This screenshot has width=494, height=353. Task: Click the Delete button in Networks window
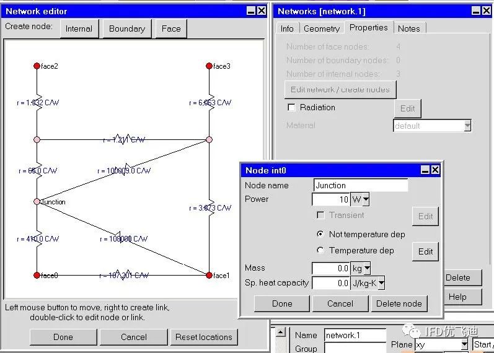pos(463,277)
